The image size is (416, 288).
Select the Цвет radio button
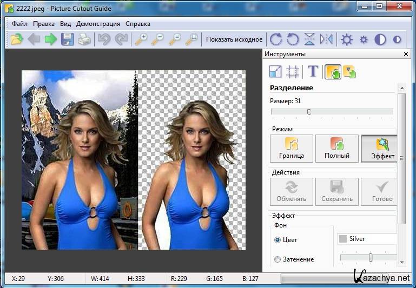click(278, 240)
